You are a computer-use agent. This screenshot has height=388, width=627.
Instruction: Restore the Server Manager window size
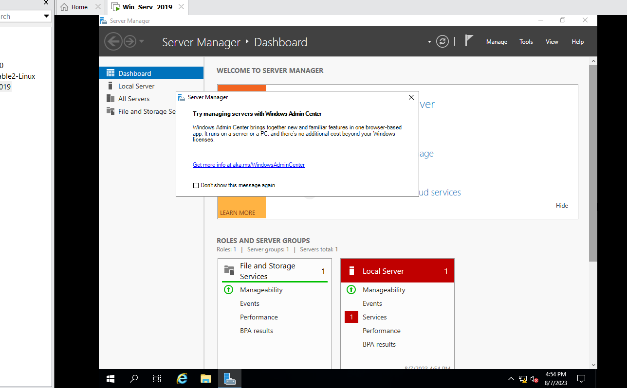(x=563, y=20)
